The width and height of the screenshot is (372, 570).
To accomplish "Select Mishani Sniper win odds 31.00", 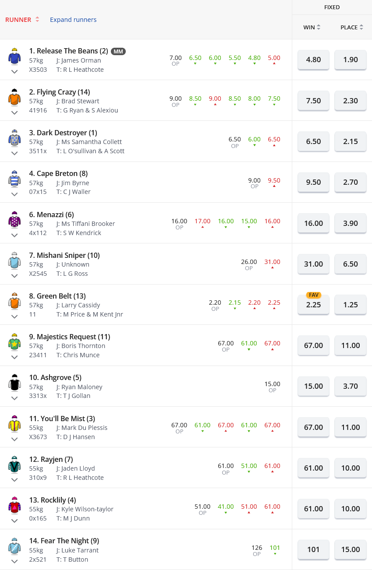I will [x=313, y=264].
